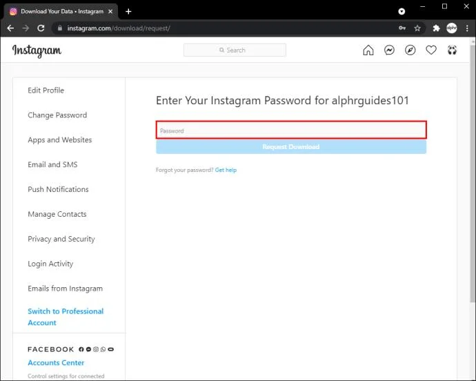476x381 pixels.
Task: Click the browser forward arrow
Action: coord(26,28)
